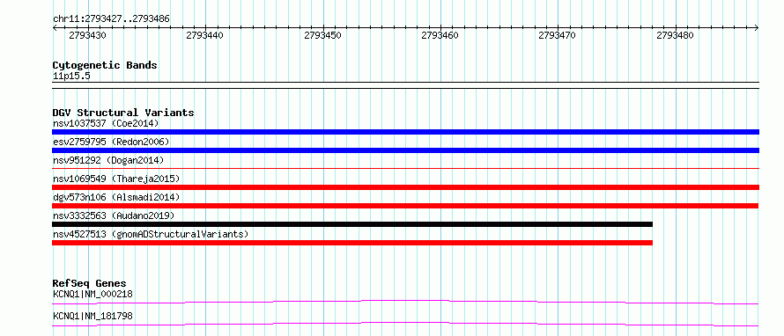Click the magenta line for KCNQ1|NM_000218
Viewport: 784px width, 336px height.
405,302
